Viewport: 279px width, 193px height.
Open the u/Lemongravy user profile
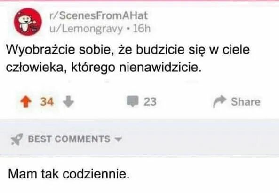(86, 29)
